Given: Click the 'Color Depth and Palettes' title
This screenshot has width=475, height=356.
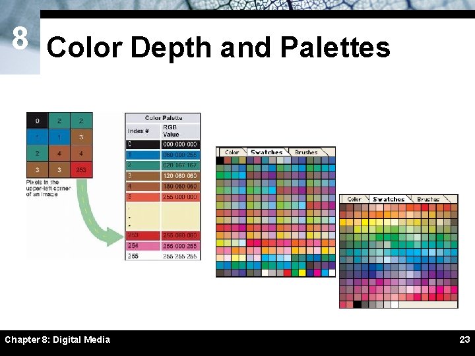Looking at the screenshot, I should pos(218,47).
